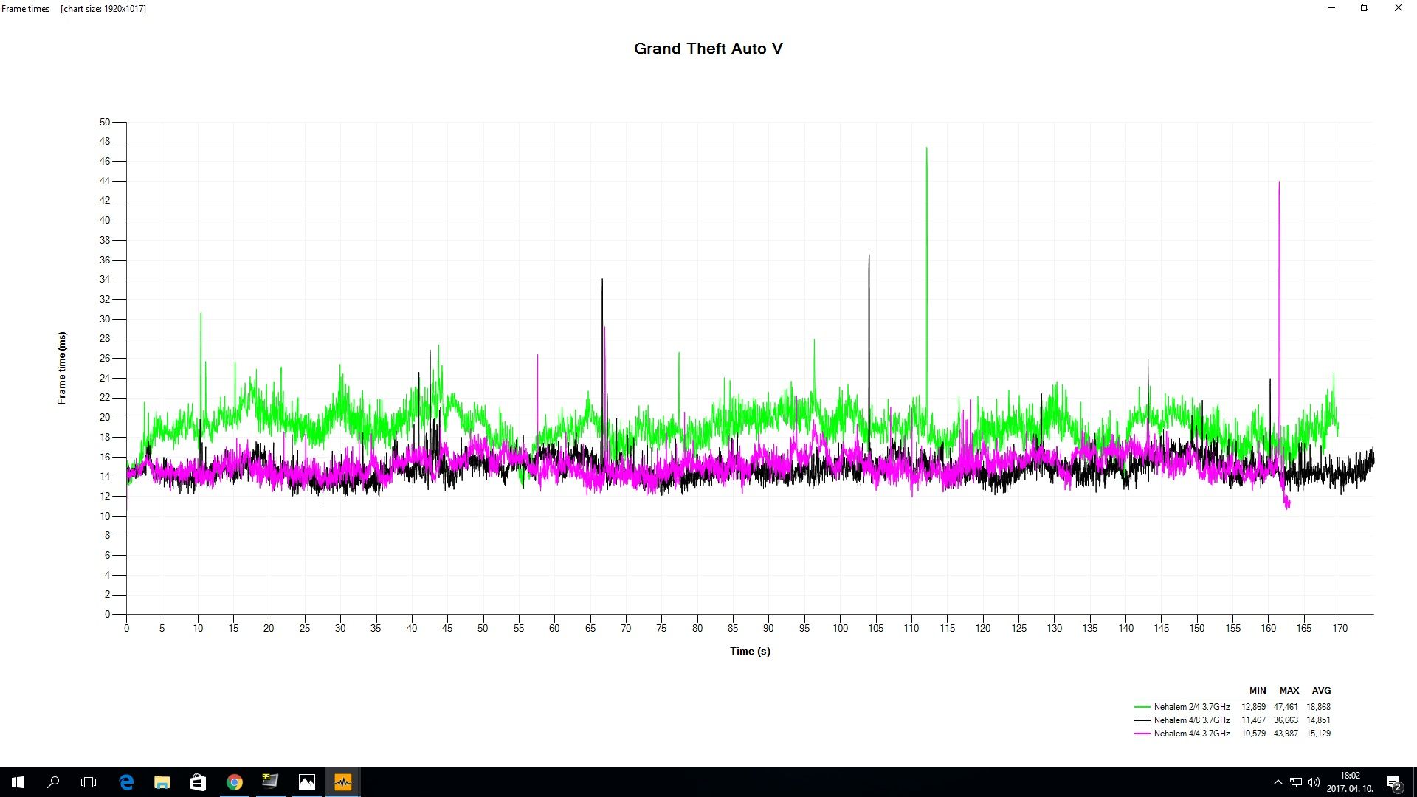Click the magenta Nehalem 4/4 legend line
This screenshot has height=797, width=1417.
(x=1142, y=734)
